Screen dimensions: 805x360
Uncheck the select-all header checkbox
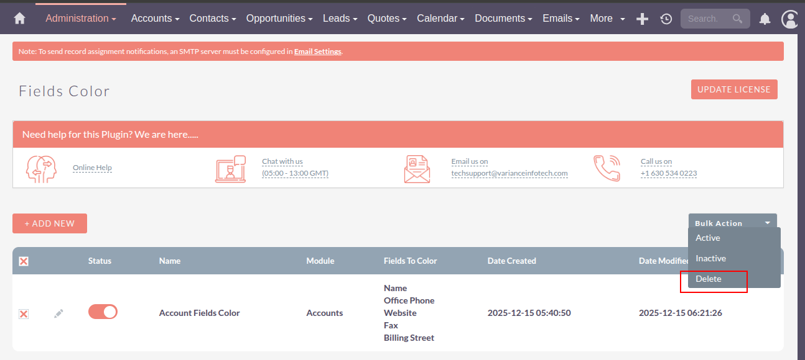coord(24,261)
